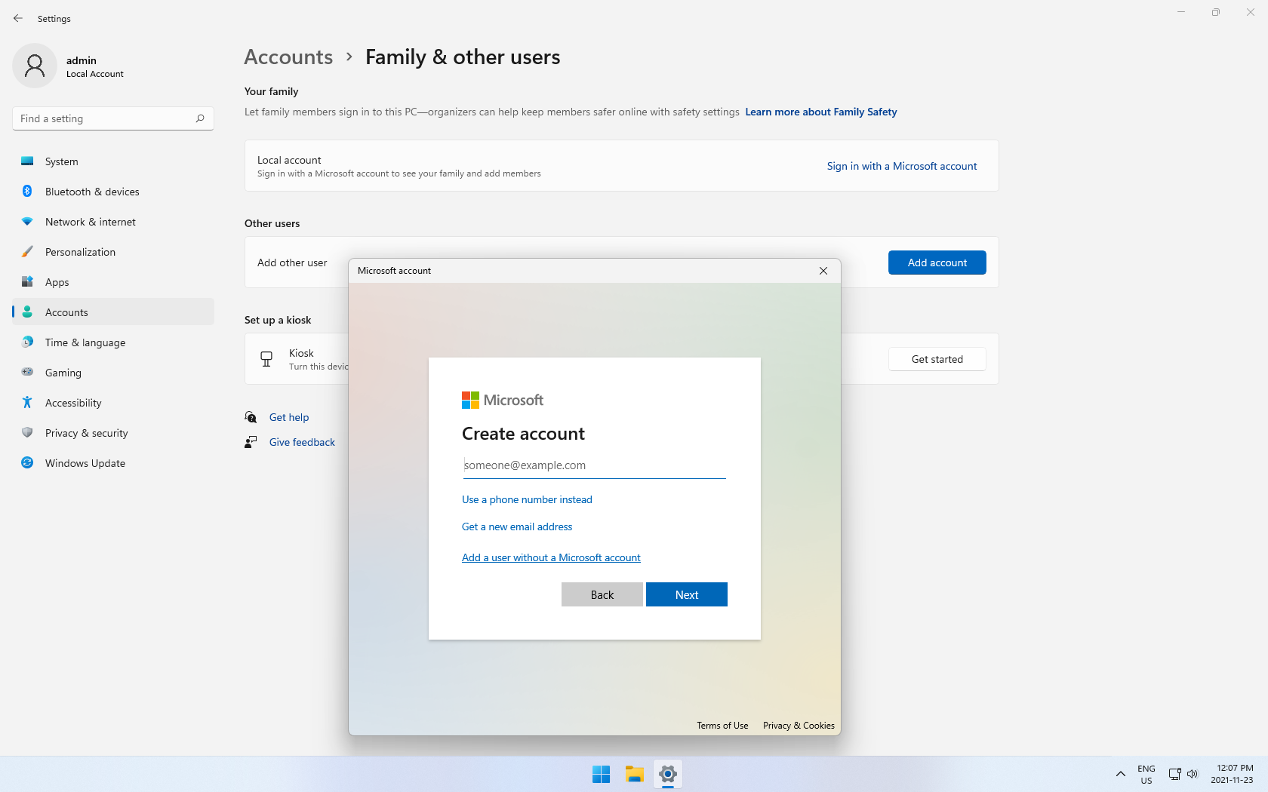Select Time & language in sidebar
The width and height of the screenshot is (1268, 792).
(85, 342)
